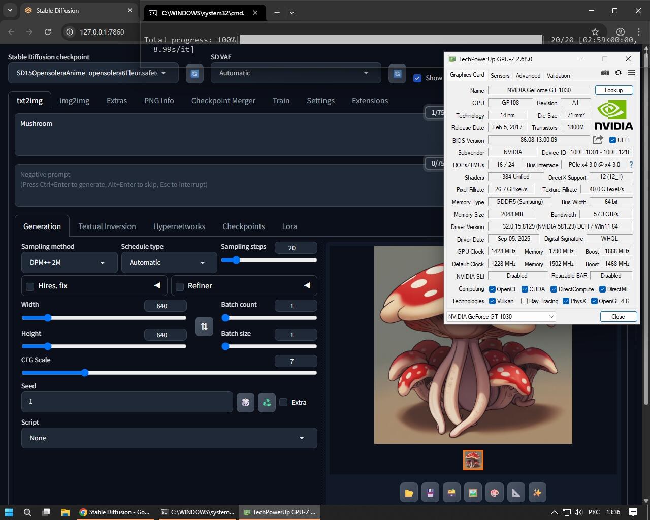The width and height of the screenshot is (650, 520).
Task: Enable the Hires. fix checkbox
Action: [30, 286]
